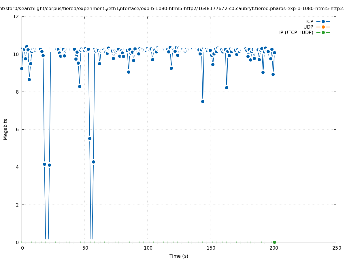Image resolution: width=345 pixels, height=260 pixels.
Task: Click the blue TCP legend marker
Action: tap(323, 21)
